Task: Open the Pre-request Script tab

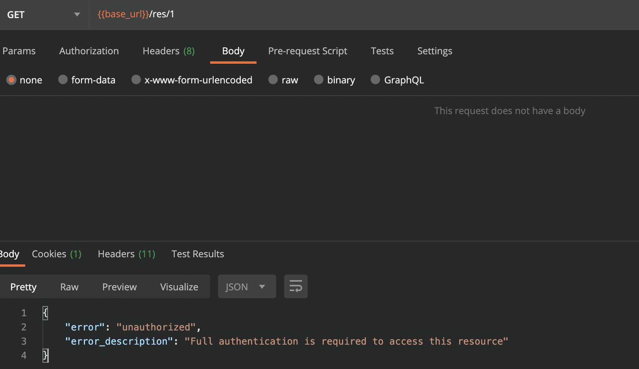Action: click(x=308, y=51)
